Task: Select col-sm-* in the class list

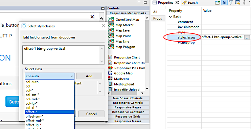Action: coord(50,95)
